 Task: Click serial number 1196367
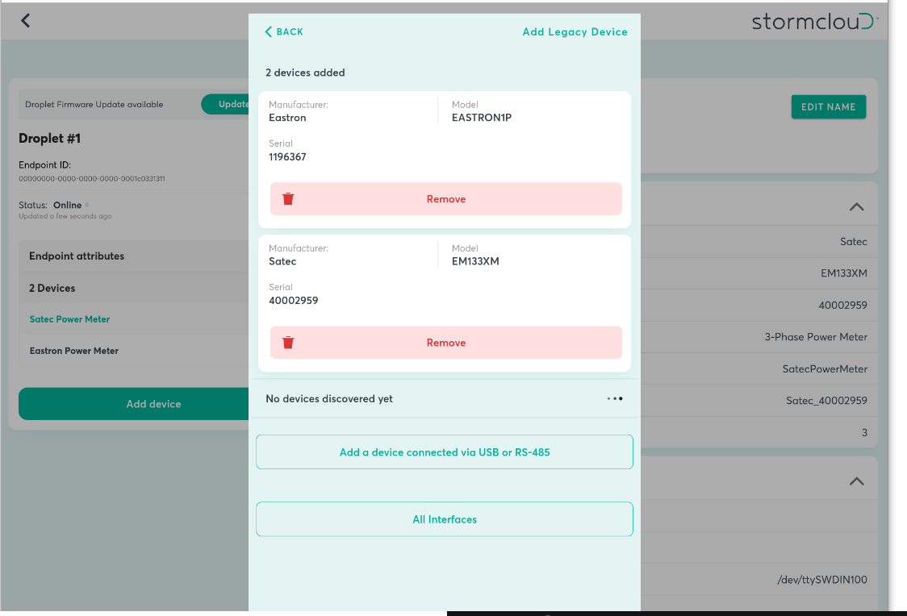[287, 156]
